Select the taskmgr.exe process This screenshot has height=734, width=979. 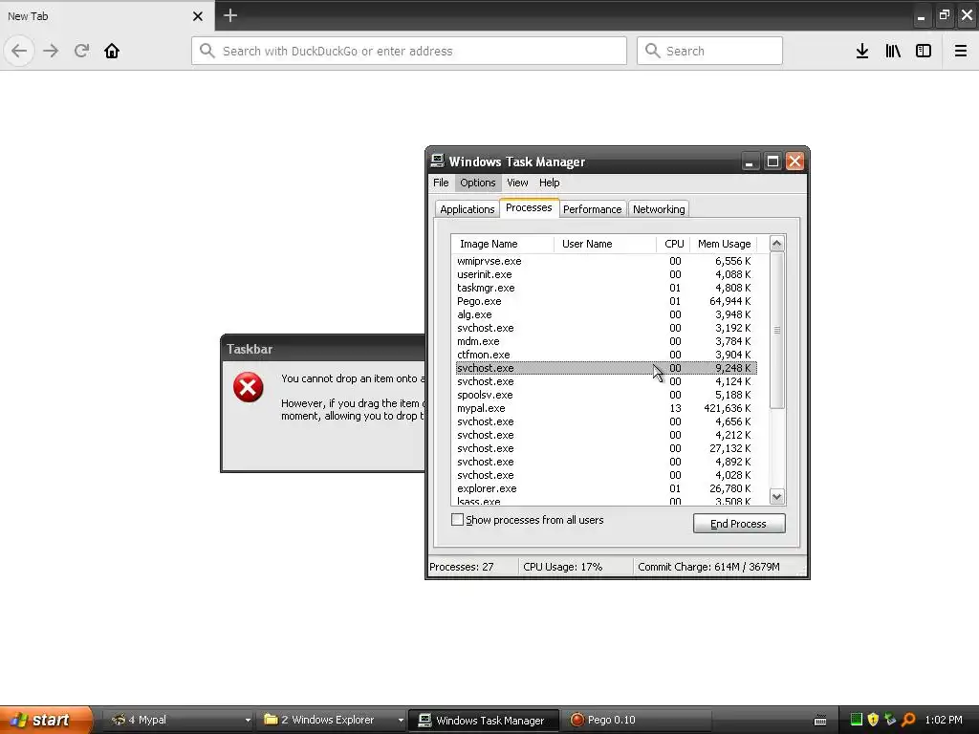(x=605, y=288)
